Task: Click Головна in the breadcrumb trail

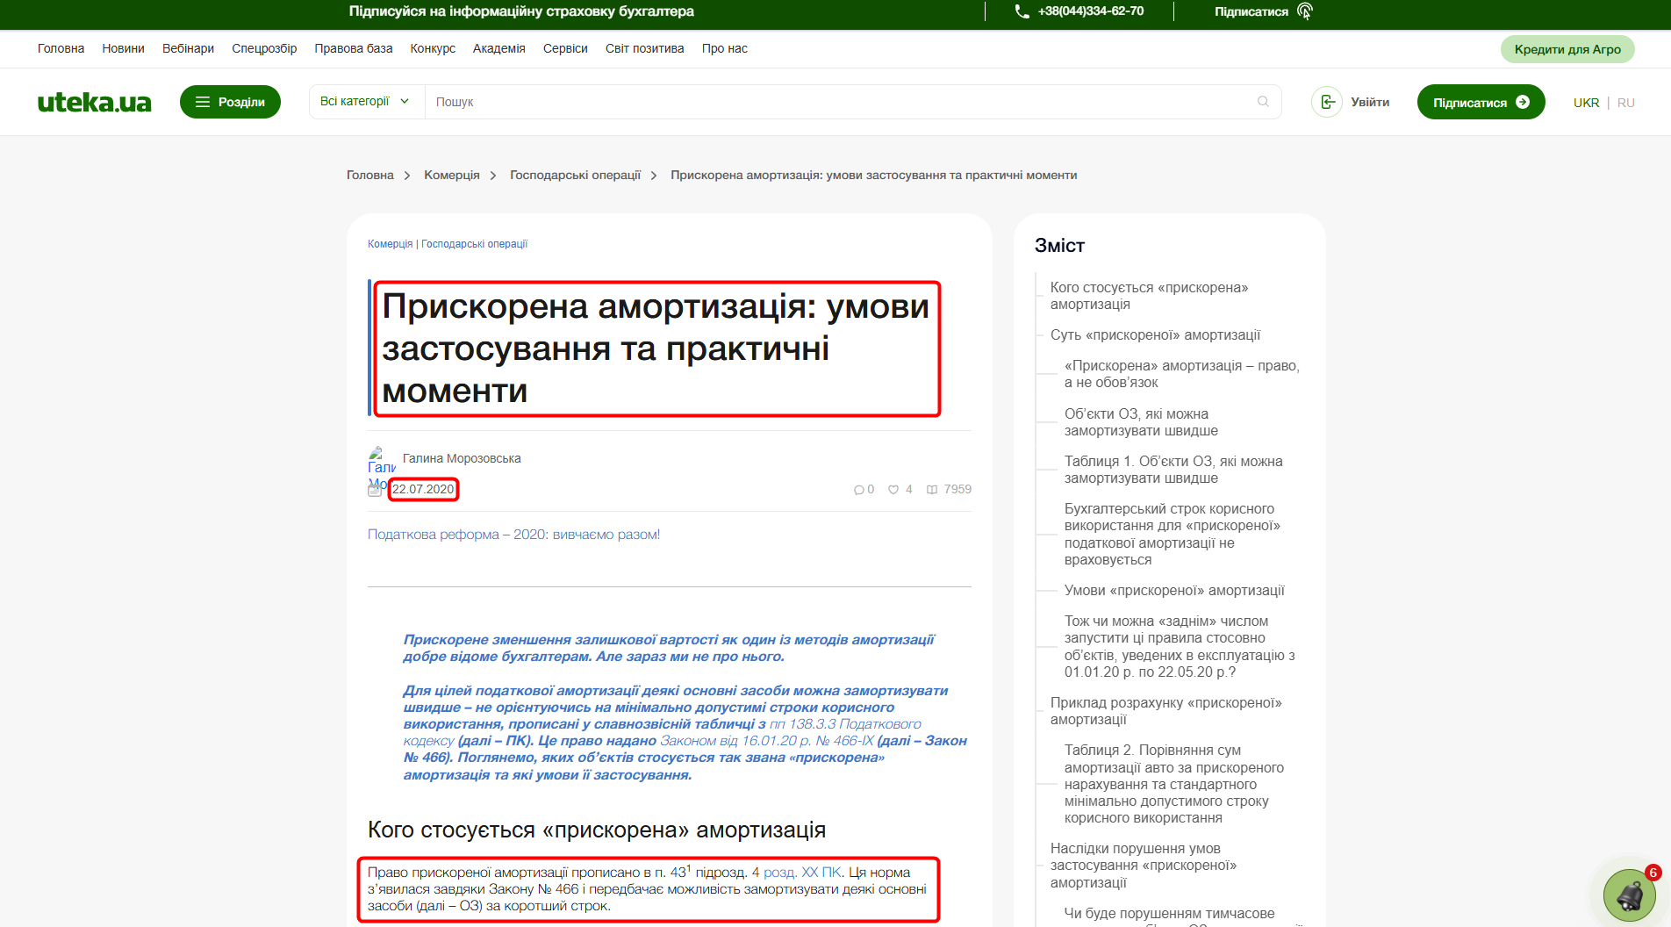Action: point(369,175)
